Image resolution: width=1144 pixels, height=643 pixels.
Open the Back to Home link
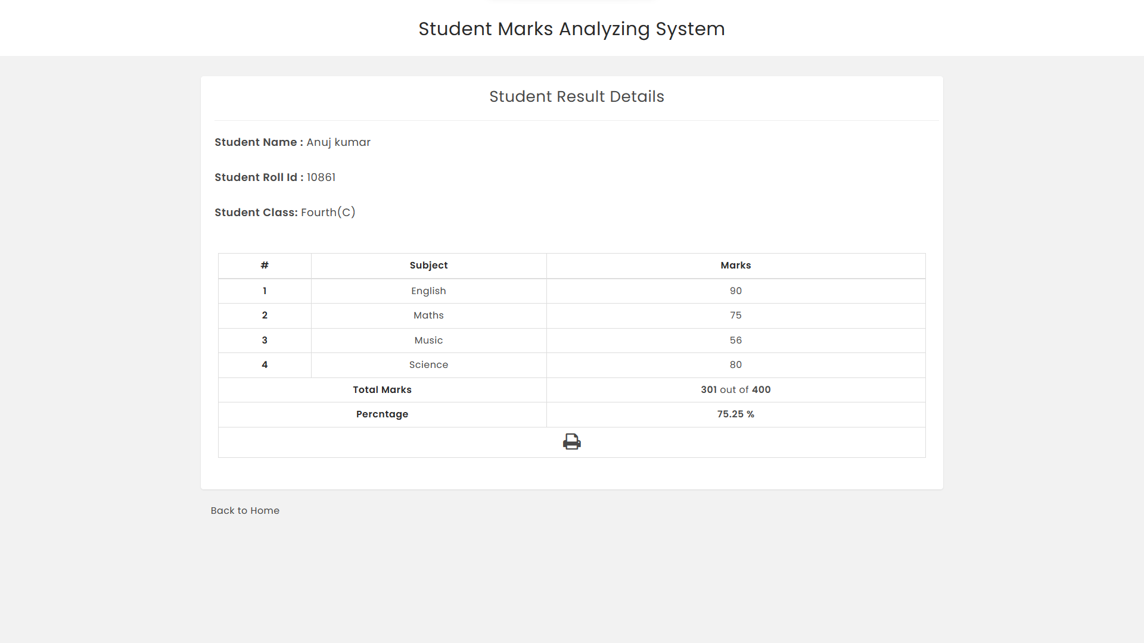coord(245,510)
